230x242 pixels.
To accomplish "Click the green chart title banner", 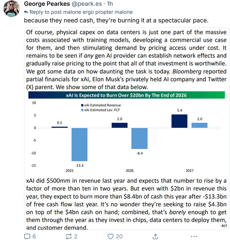I will (x=126, y=95).
